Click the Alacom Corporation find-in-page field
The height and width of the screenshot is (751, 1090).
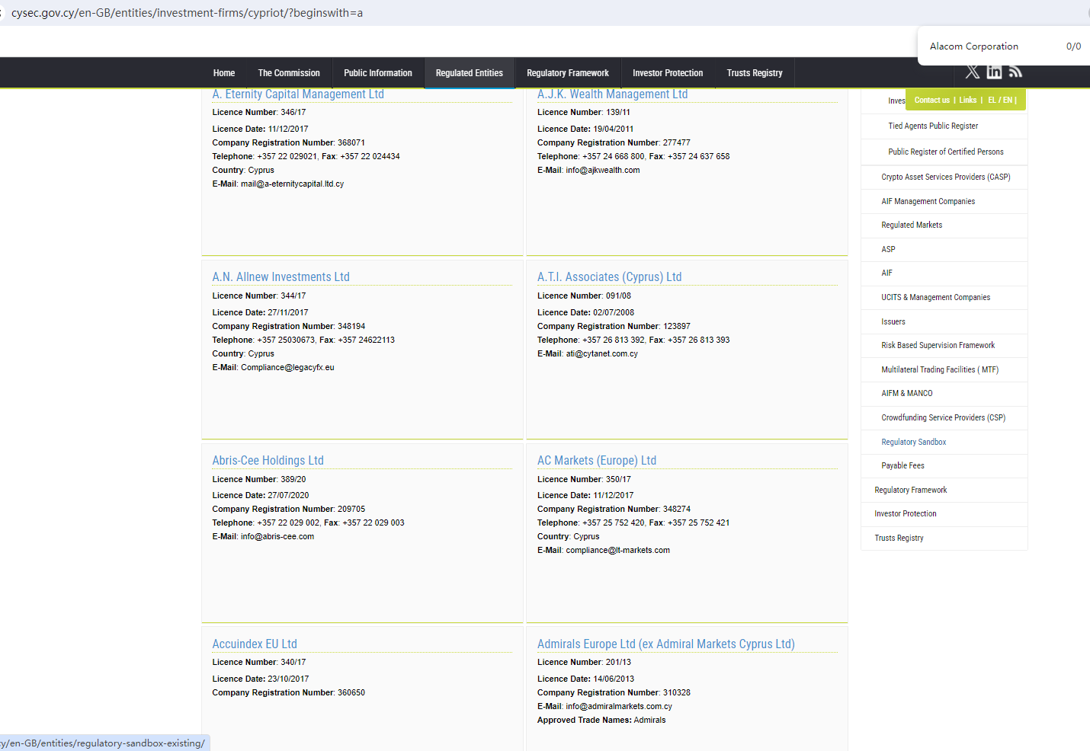coord(983,46)
